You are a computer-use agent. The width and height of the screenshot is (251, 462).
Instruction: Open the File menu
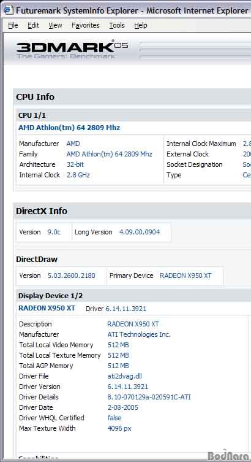point(13,25)
